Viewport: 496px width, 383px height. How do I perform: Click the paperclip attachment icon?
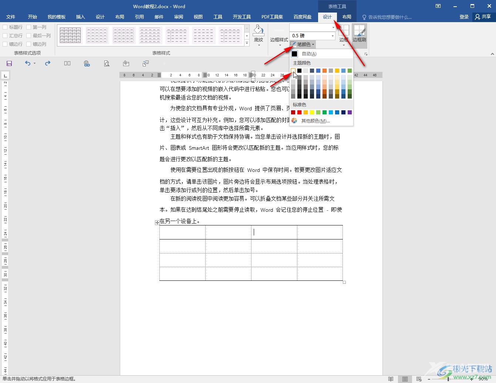click(x=126, y=63)
